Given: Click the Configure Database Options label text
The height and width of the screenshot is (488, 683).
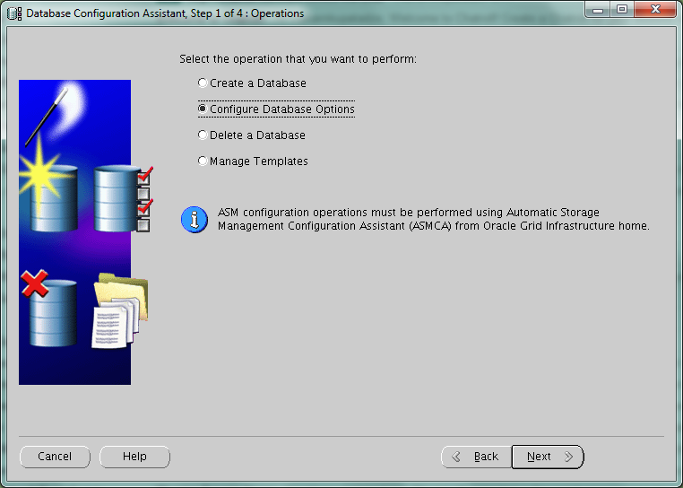Looking at the screenshot, I should pos(282,109).
